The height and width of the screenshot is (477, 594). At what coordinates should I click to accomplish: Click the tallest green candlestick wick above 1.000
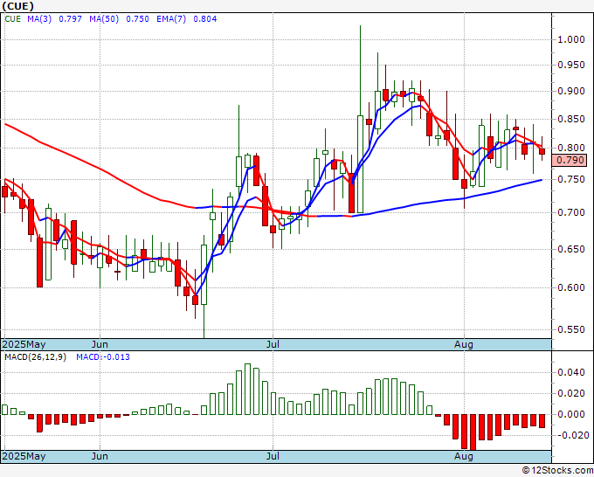[x=360, y=71]
